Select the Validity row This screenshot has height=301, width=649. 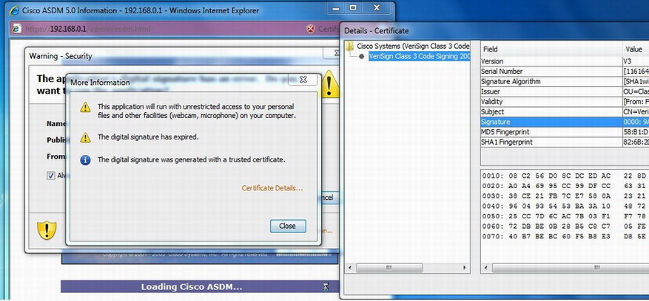[565, 102]
